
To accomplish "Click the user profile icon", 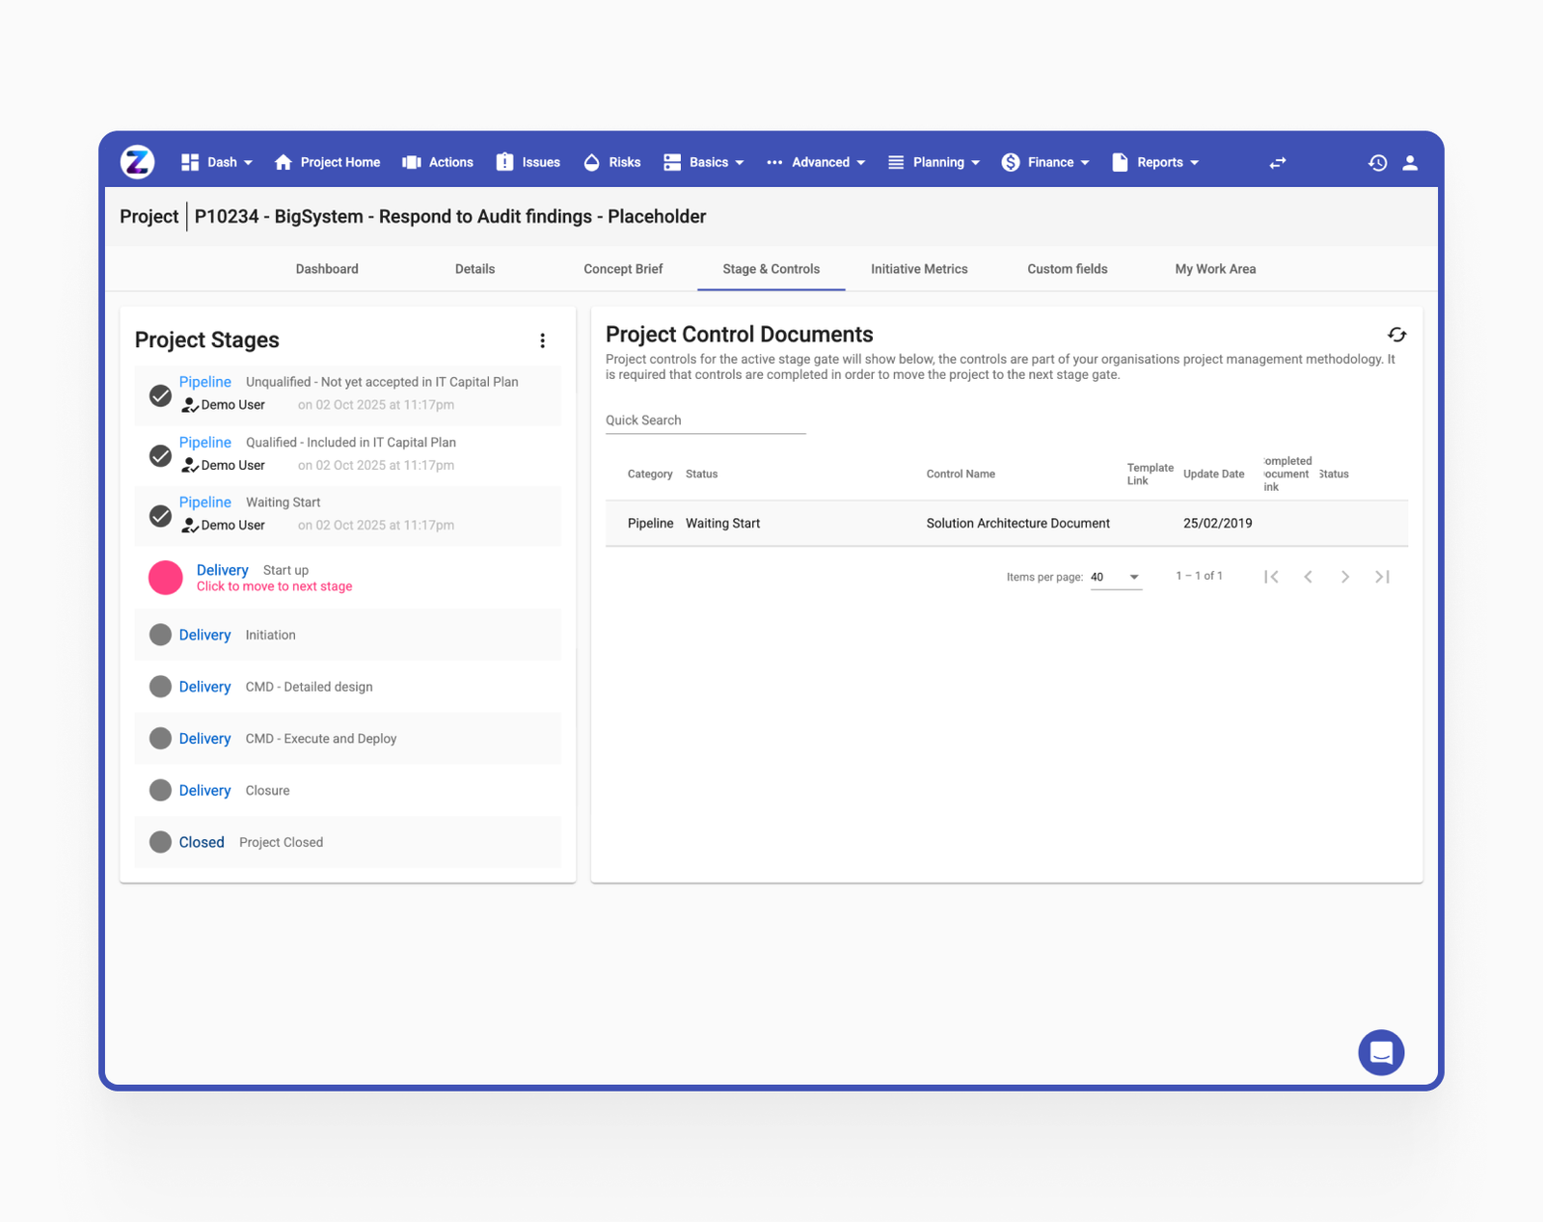I will (x=1410, y=163).
